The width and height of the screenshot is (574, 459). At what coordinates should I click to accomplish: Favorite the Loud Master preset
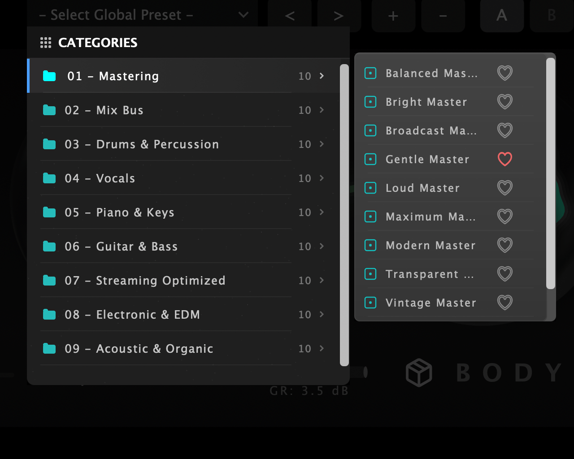coord(504,188)
